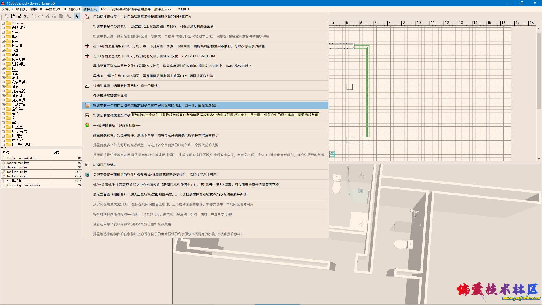This screenshot has width=542, height=305.
Task: Choose the 批量替换物件 menu entry
Action: click(x=156, y=135)
